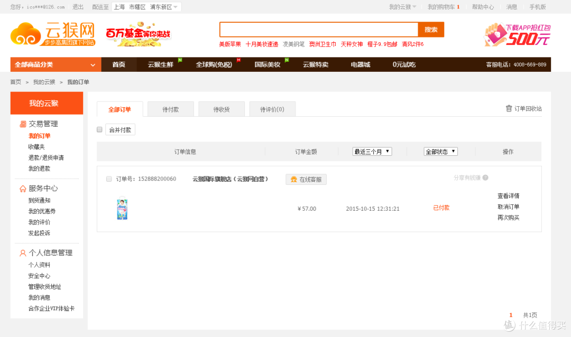Screen dimensions: 571x337
Task: Click the 分享有钱赚 share text
Action: pyautogui.click(x=467, y=177)
